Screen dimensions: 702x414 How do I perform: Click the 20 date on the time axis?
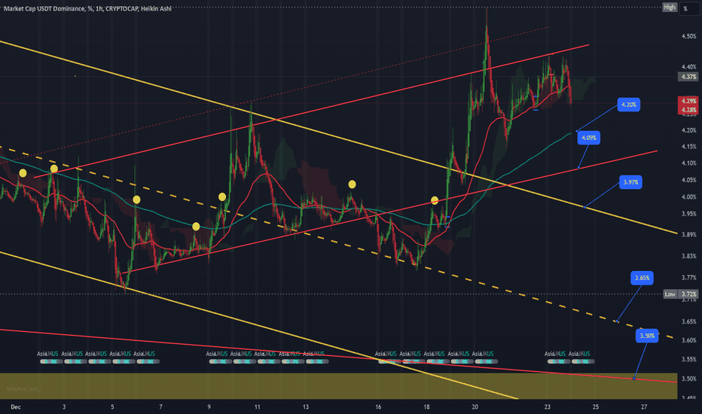475,406
